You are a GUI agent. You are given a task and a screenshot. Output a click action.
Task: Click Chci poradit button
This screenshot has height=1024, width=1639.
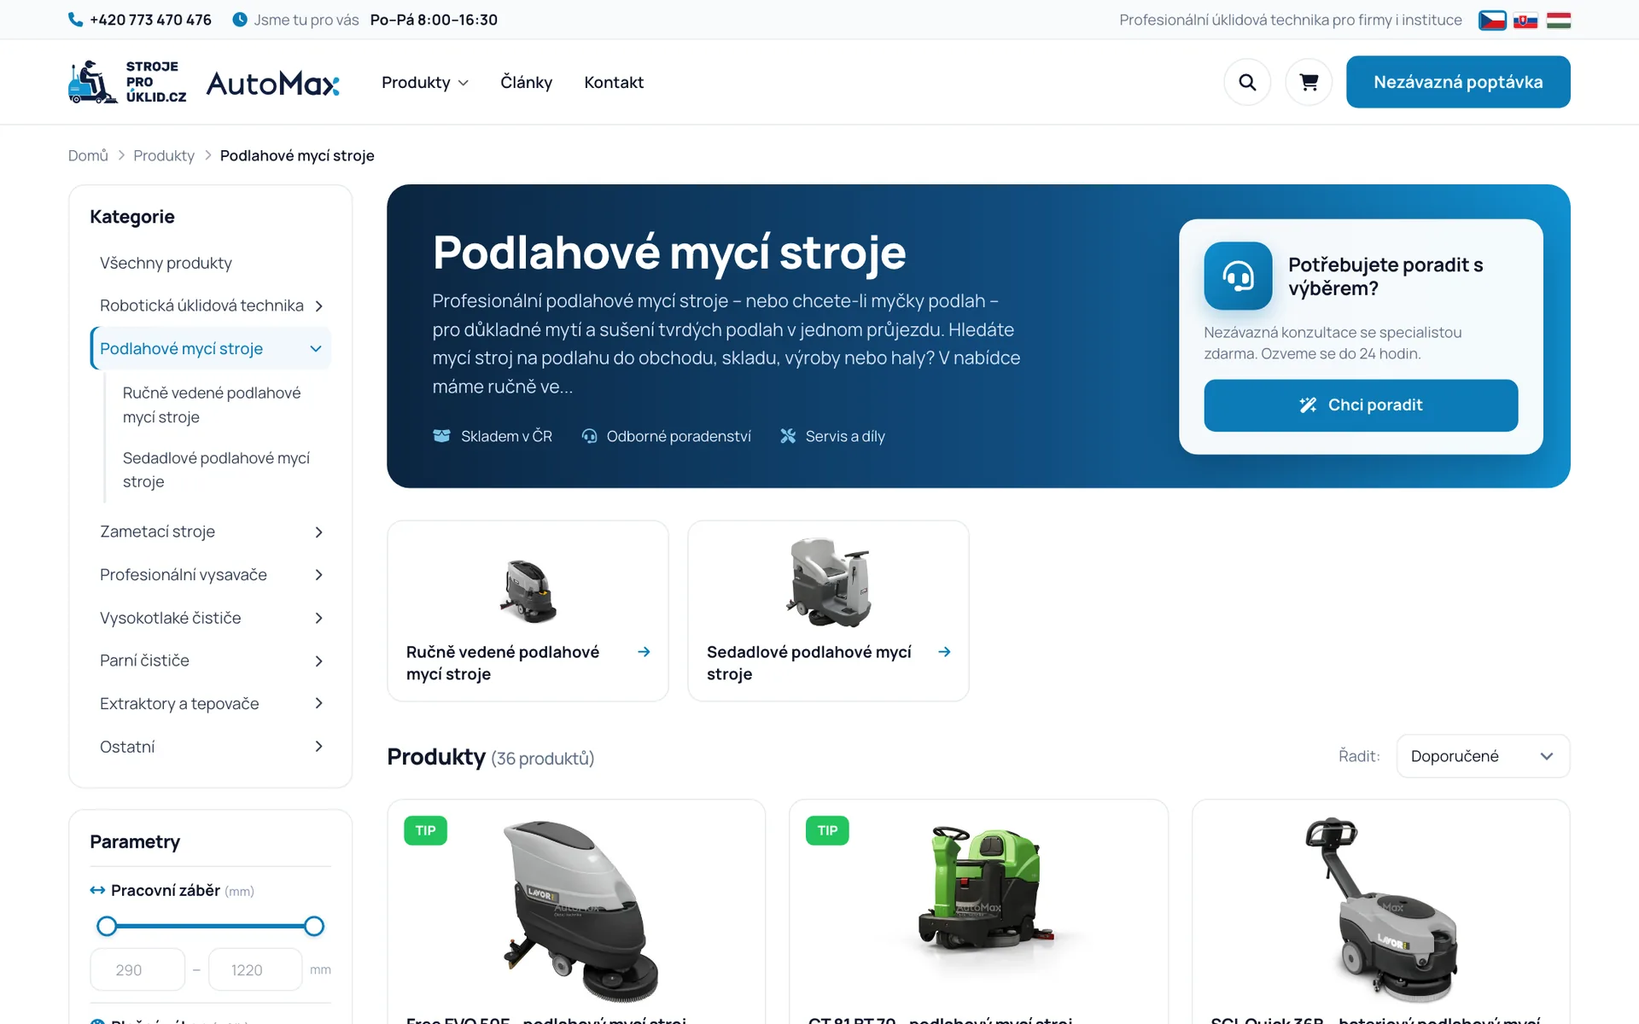pyautogui.click(x=1361, y=405)
